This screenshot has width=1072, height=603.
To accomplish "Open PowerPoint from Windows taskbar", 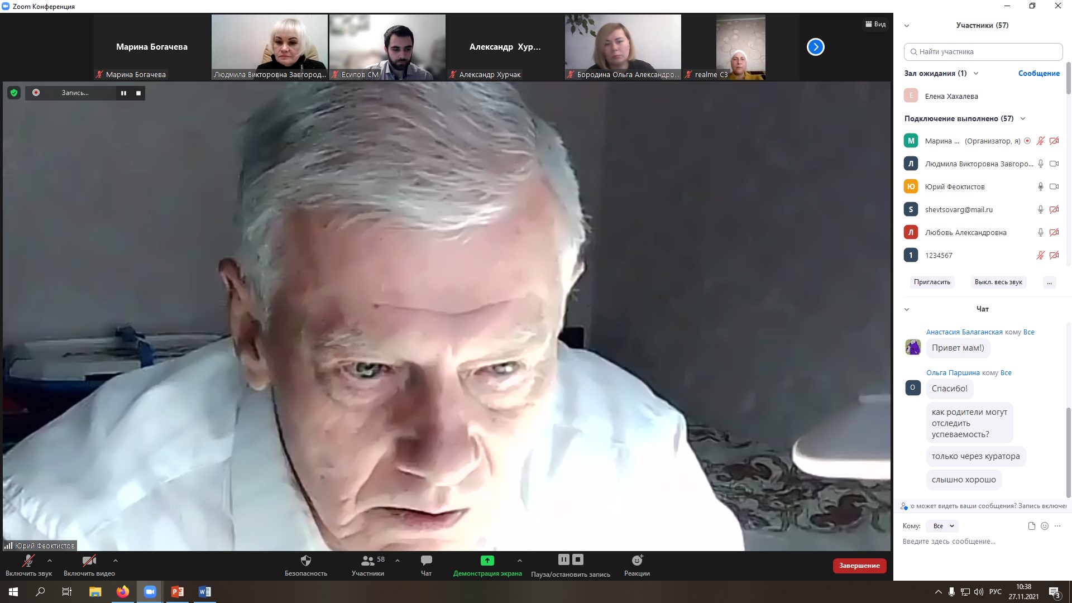I will pyautogui.click(x=178, y=592).
